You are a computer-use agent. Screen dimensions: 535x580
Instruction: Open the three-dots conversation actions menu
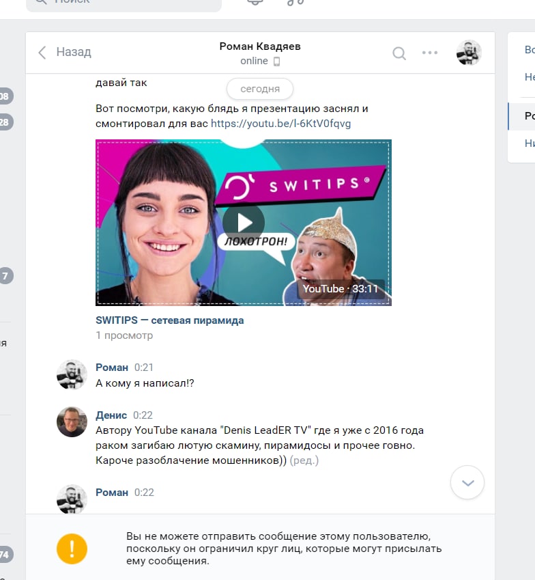[x=430, y=53]
